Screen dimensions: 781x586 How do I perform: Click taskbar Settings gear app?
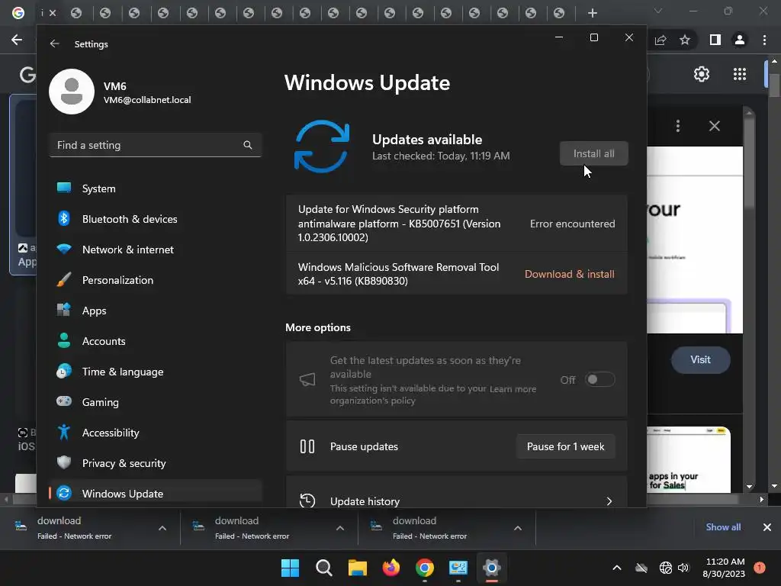(491, 568)
